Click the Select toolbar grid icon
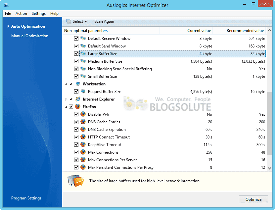Image resolution: width=275 pixels, height=210 pixels. (69, 21)
